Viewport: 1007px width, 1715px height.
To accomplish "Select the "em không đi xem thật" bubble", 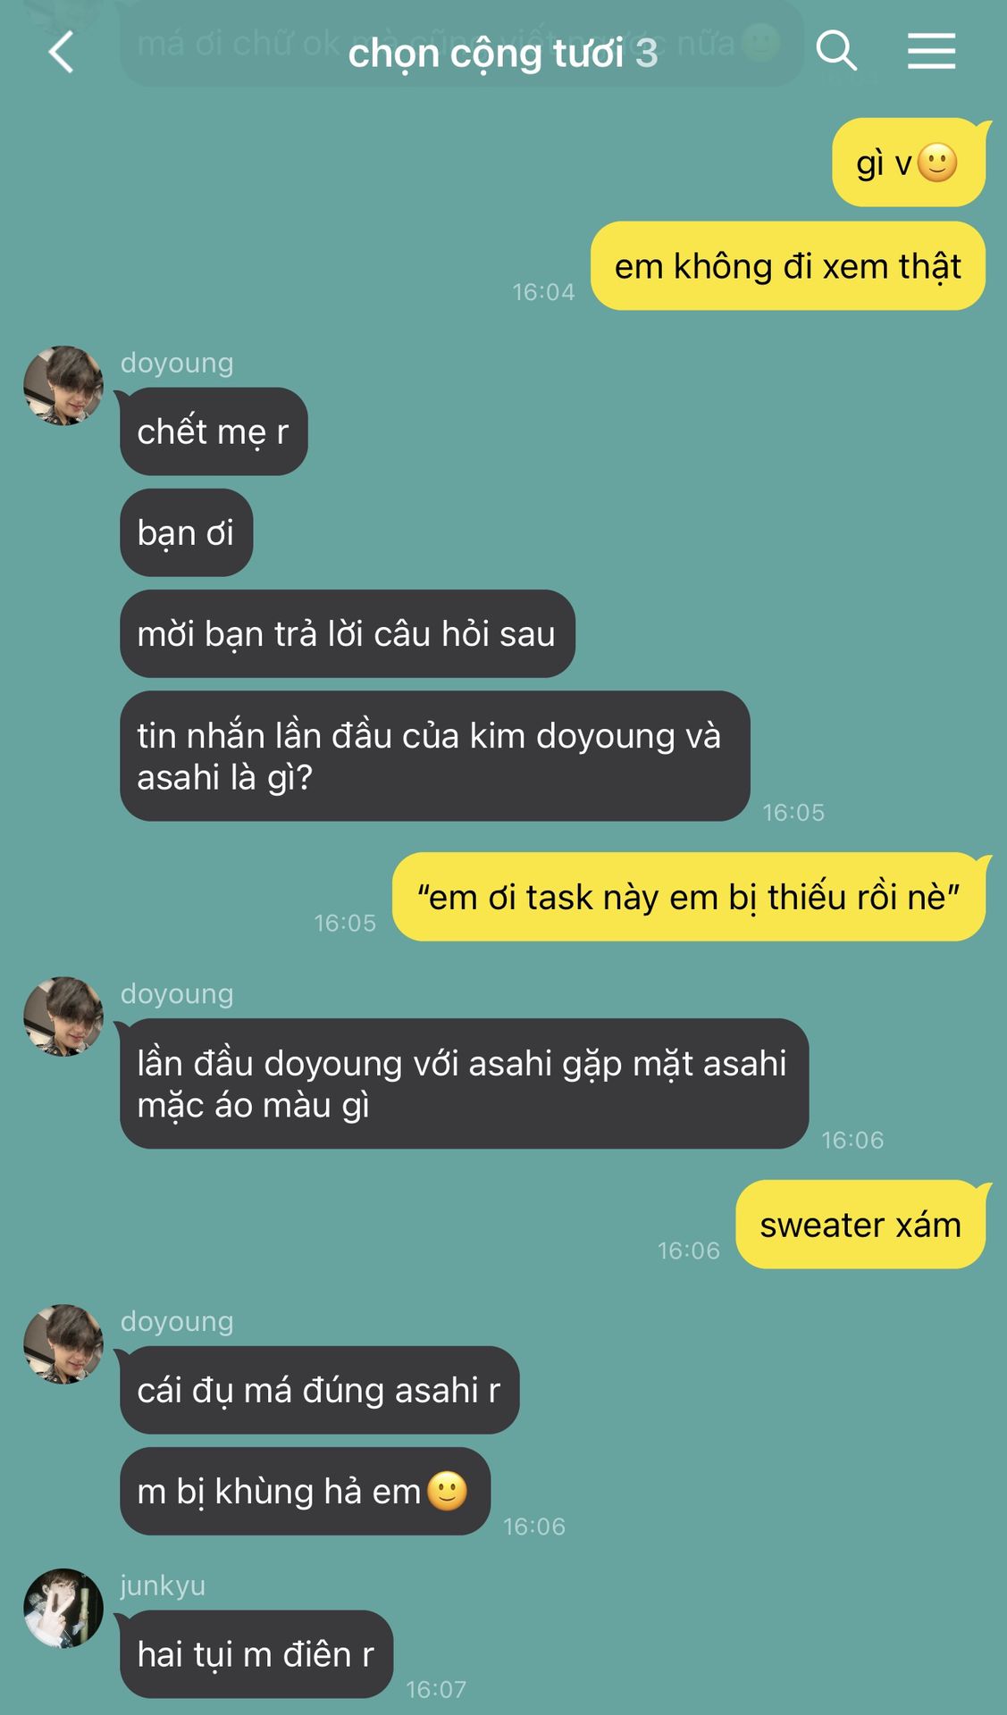I will 788,266.
